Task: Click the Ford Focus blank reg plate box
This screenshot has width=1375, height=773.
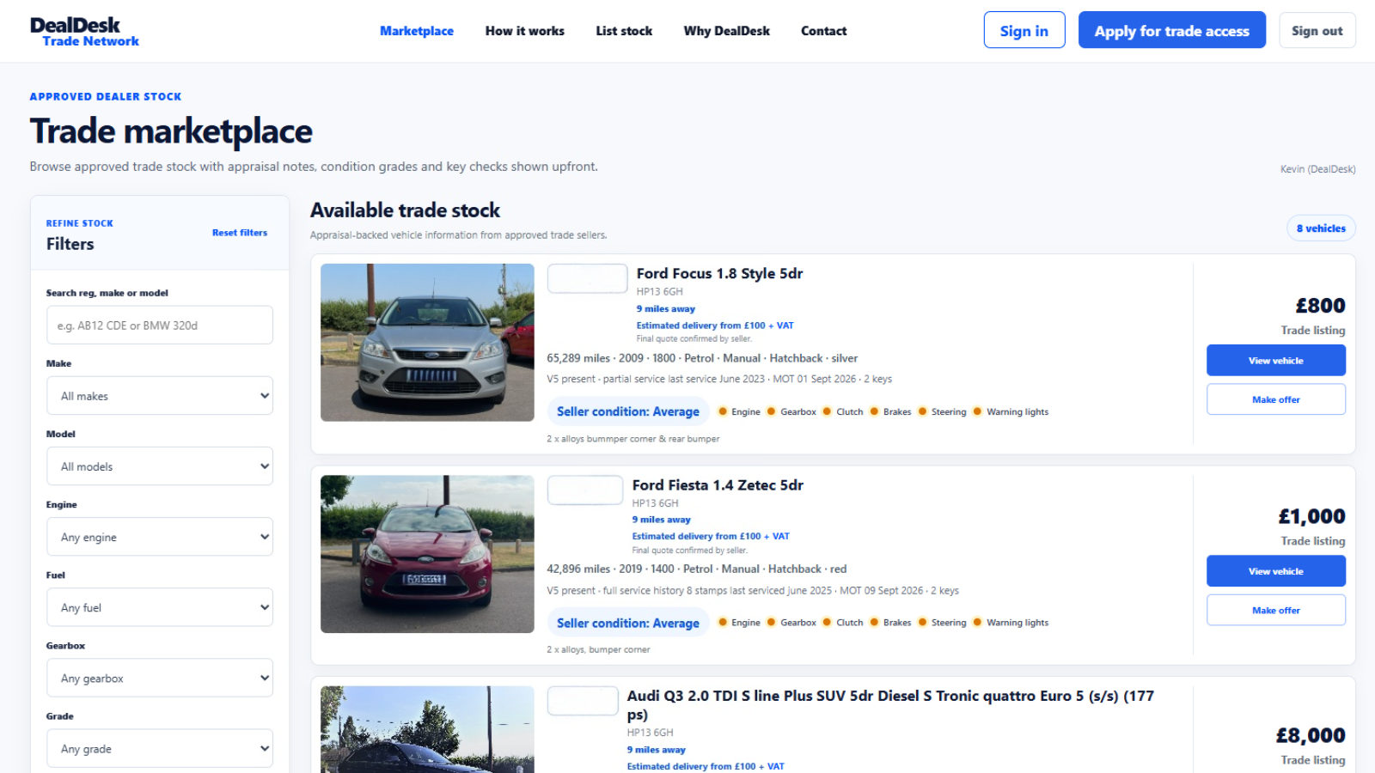Action: (588, 278)
